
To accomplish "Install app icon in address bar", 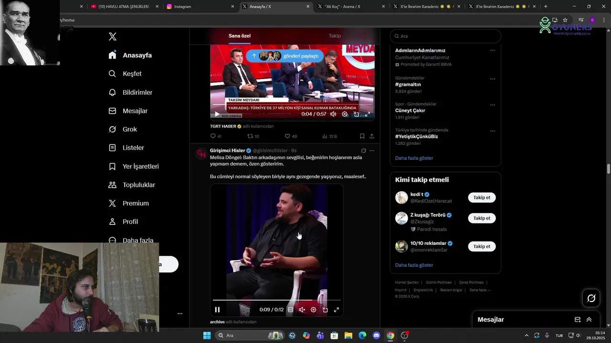I will pyautogui.click(x=555, y=20).
